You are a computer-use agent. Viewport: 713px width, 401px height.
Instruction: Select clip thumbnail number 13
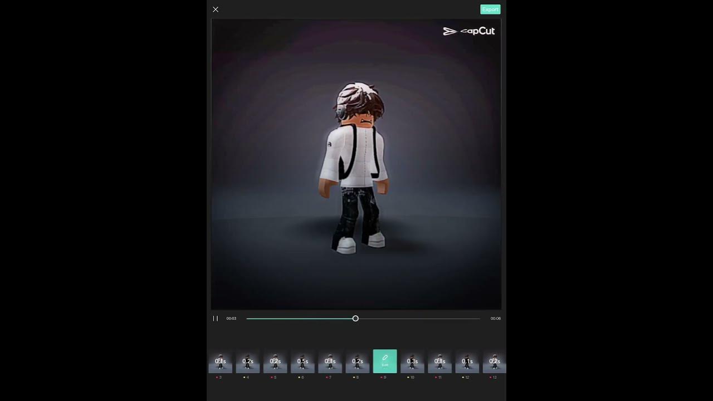494,361
